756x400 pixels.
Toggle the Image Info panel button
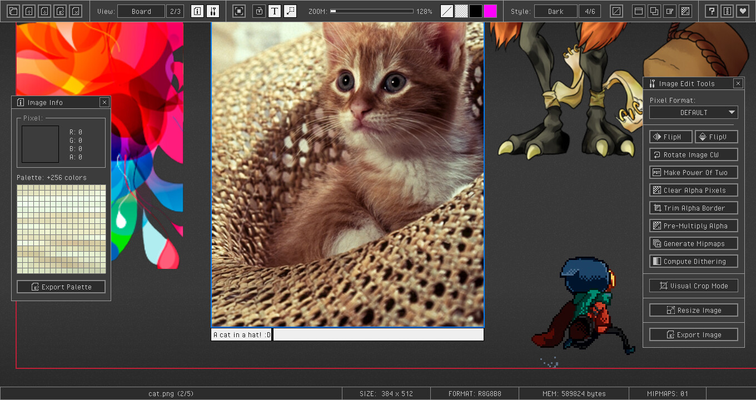tap(197, 11)
